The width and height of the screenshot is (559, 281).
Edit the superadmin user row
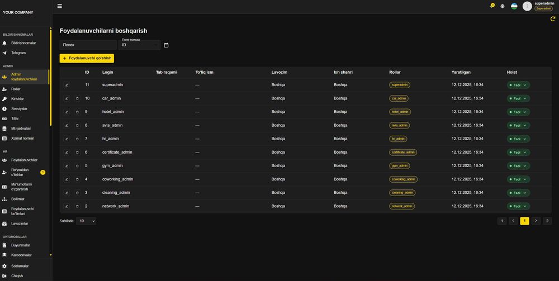coord(67,85)
